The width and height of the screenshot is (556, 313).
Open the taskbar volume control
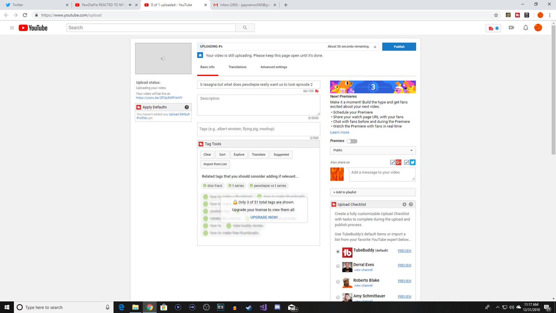coord(511,307)
